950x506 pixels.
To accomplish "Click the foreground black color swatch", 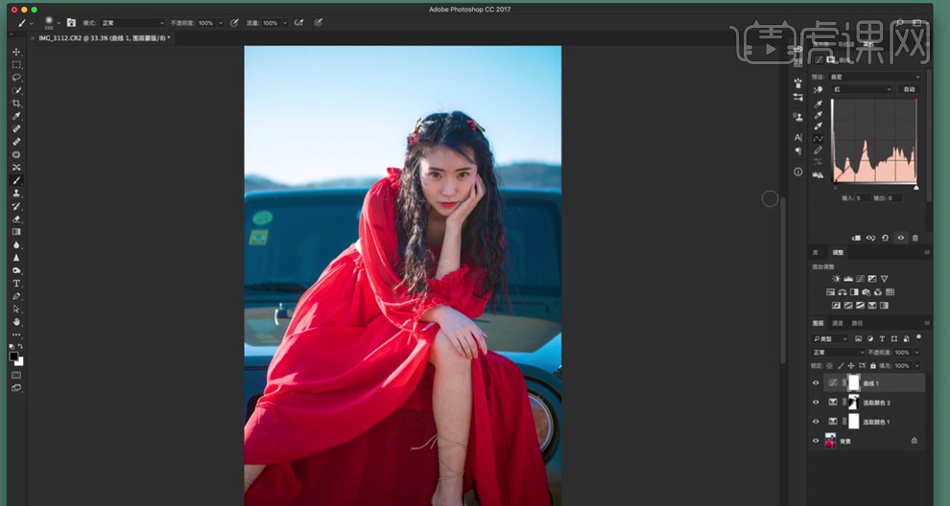I will click(13, 357).
